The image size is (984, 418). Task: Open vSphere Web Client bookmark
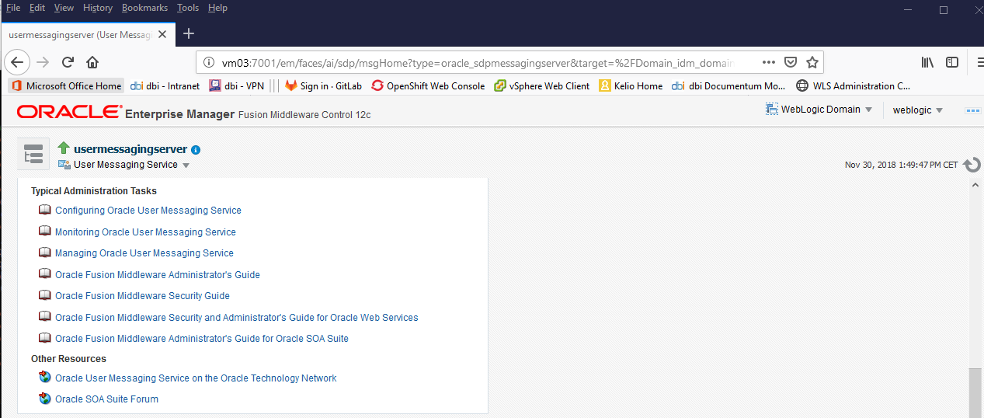pos(541,86)
